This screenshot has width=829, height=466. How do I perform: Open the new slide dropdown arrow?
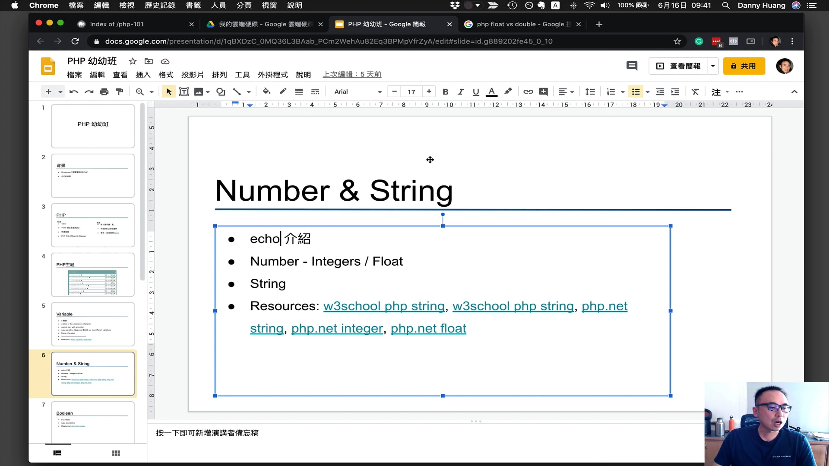tap(59, 91)
